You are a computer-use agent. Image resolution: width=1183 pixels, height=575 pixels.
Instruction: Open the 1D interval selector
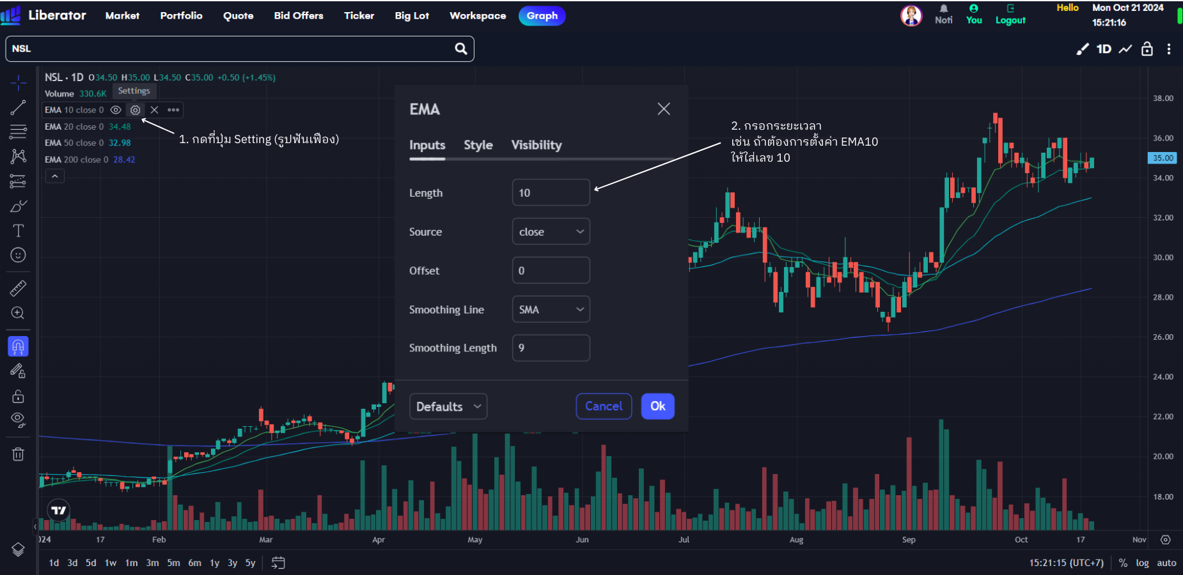pos(1104,49)
